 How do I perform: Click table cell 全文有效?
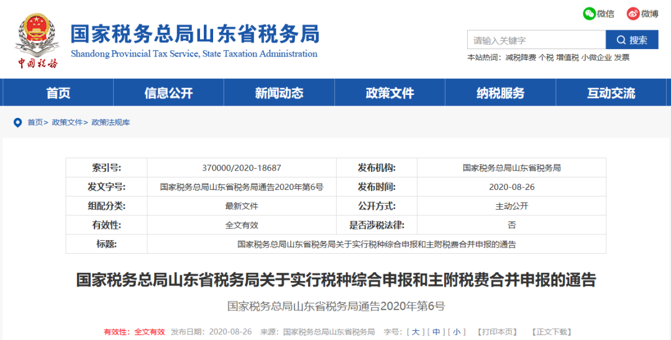[242, 225]
